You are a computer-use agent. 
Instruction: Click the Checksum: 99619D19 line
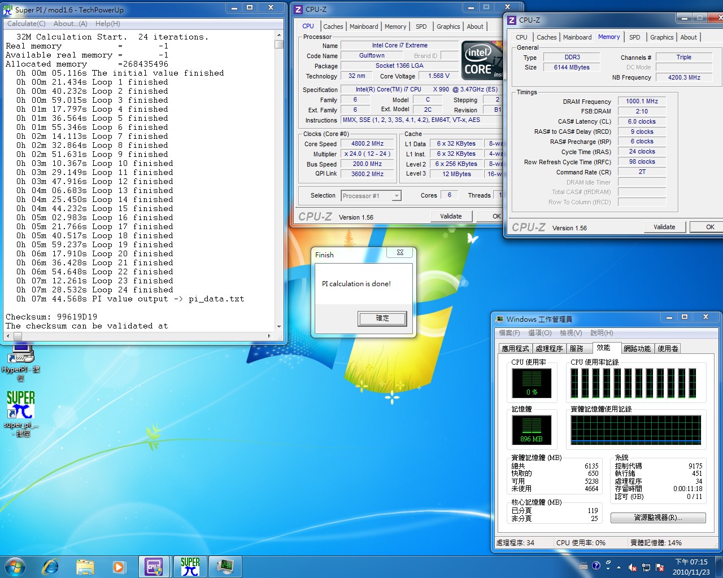pos(51,317)
